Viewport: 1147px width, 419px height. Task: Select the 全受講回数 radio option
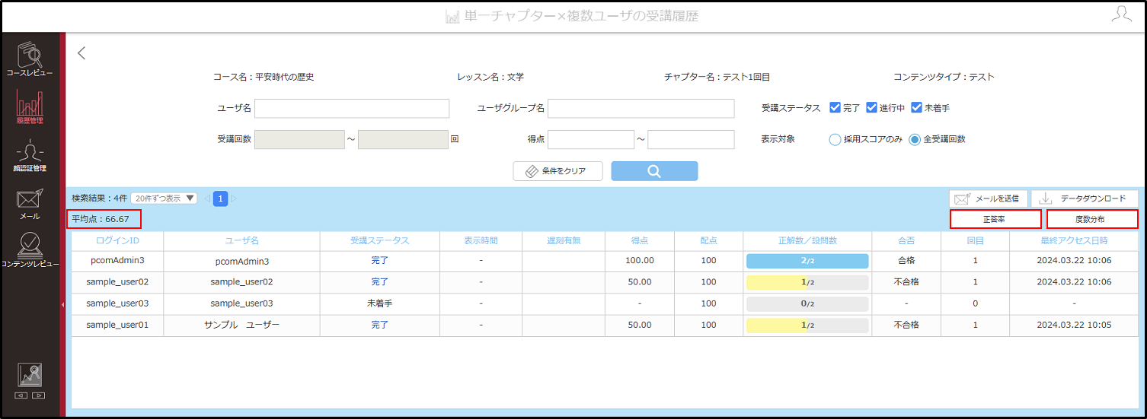coord(915,140)
